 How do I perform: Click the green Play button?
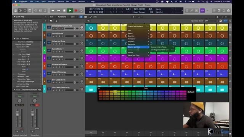(70, 11)
